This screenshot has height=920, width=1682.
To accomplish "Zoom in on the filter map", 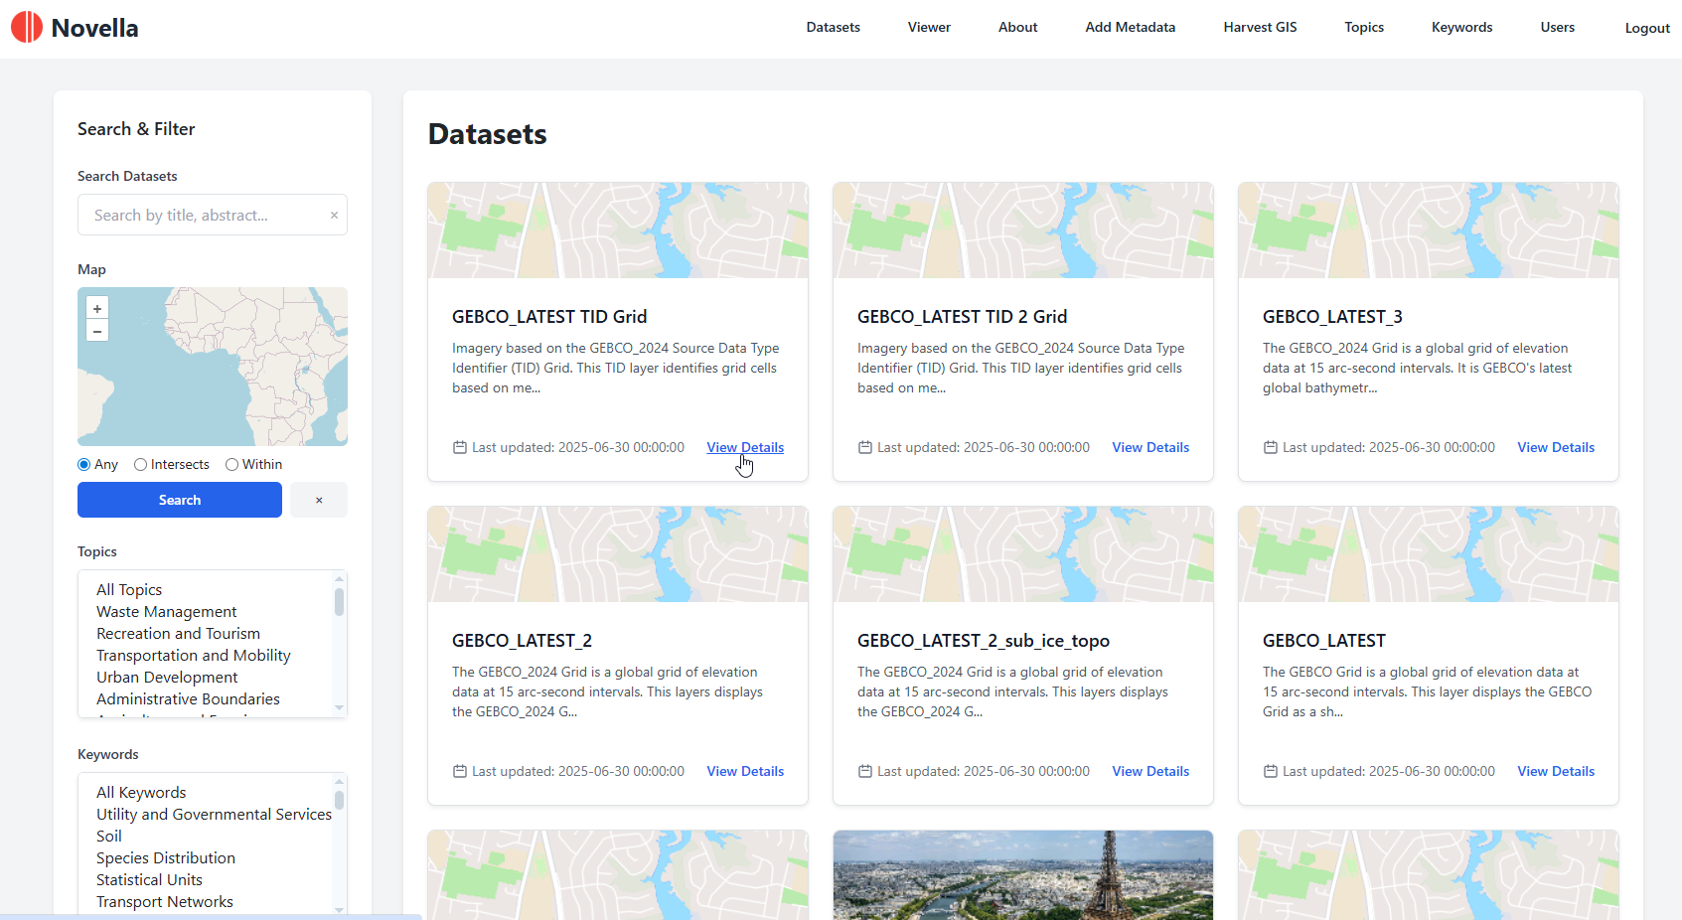I will [97, 309].
